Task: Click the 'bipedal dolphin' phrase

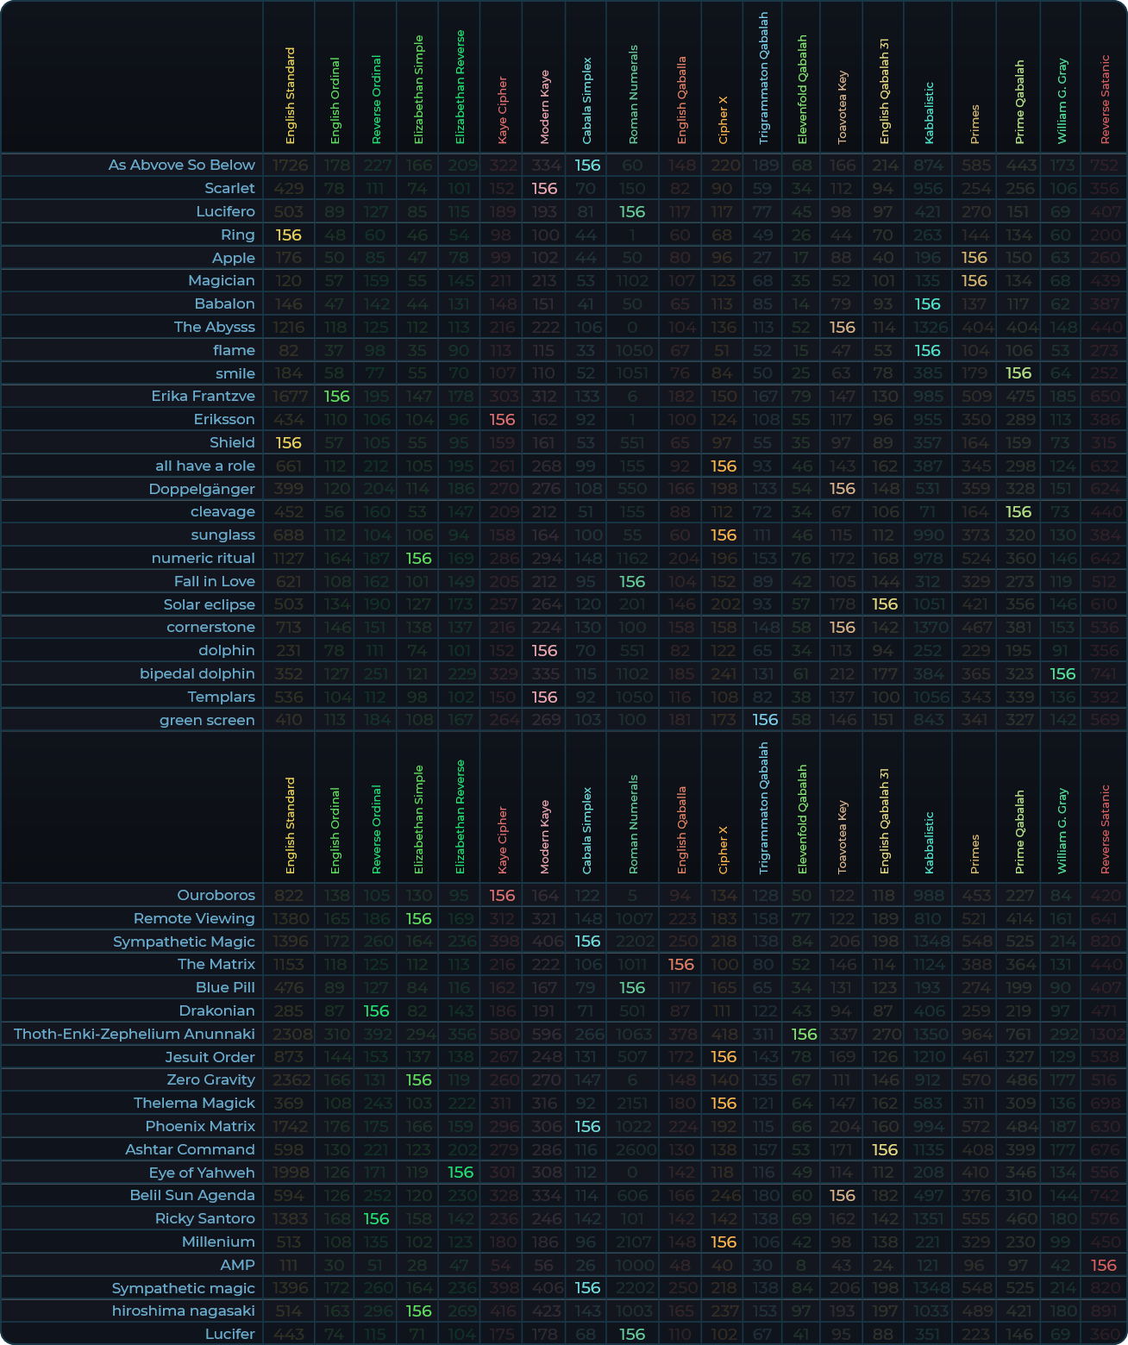Action: tap(197, 673)
